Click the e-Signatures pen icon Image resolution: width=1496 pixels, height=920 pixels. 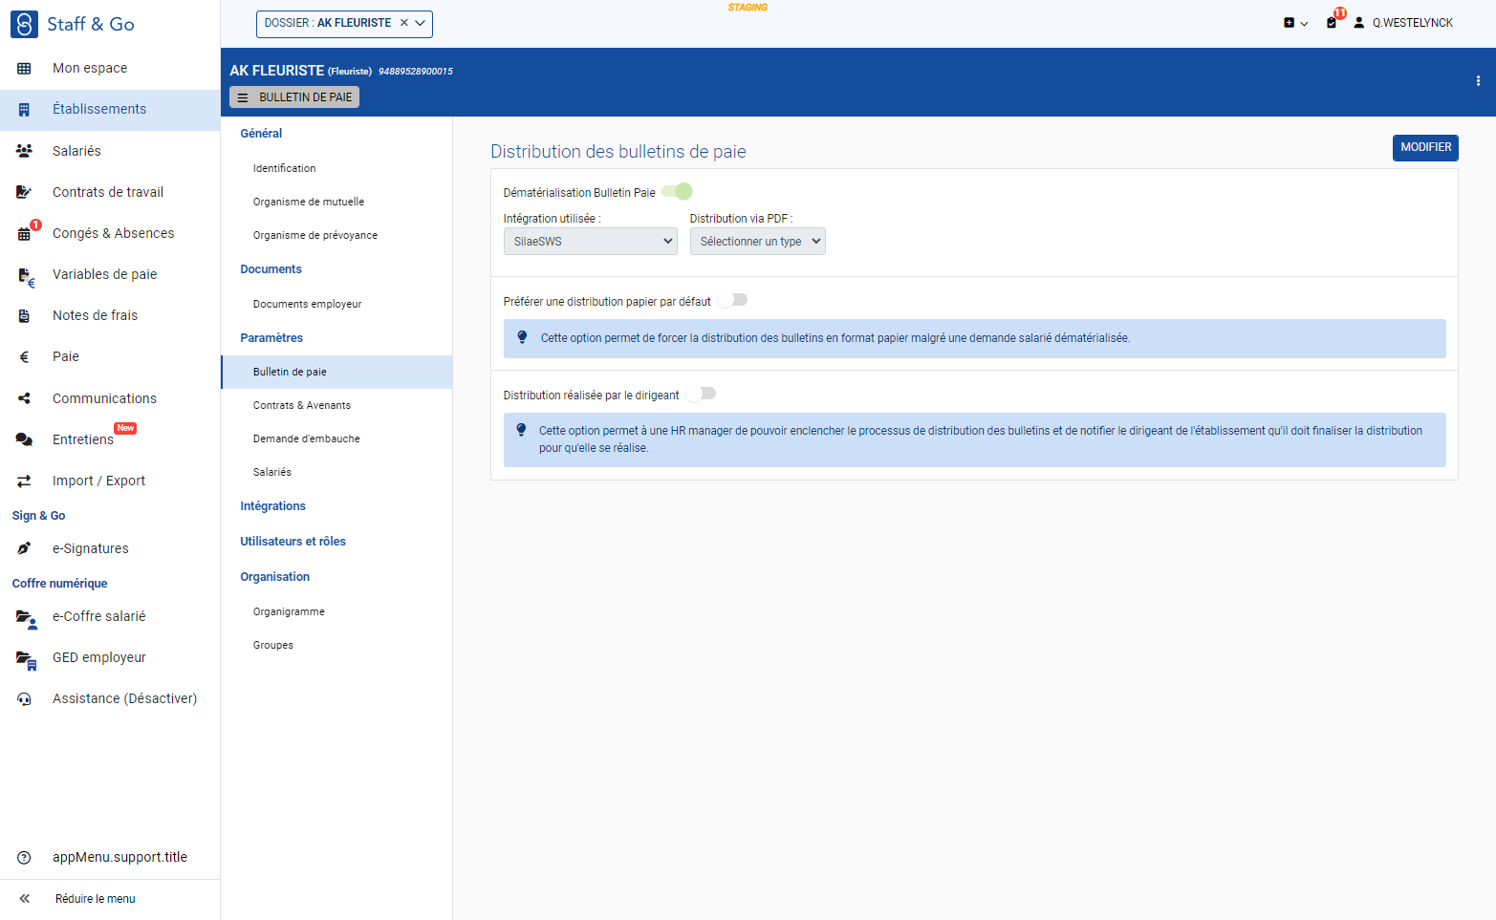tap(24, 548)
